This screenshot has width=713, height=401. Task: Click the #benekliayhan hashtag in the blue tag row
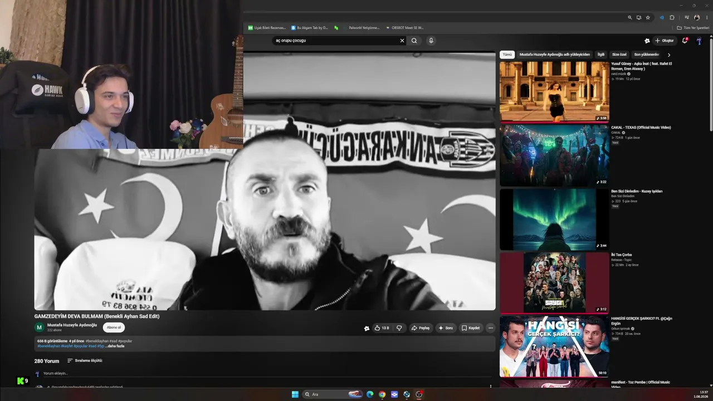click(x=48, y=346)
